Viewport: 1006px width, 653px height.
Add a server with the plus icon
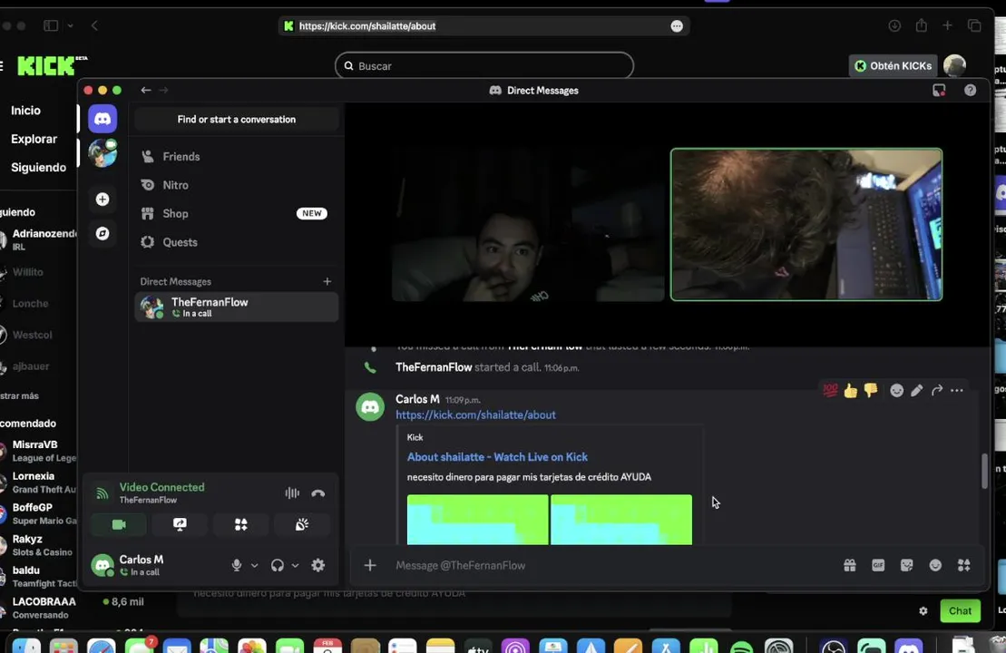(103, 200)
